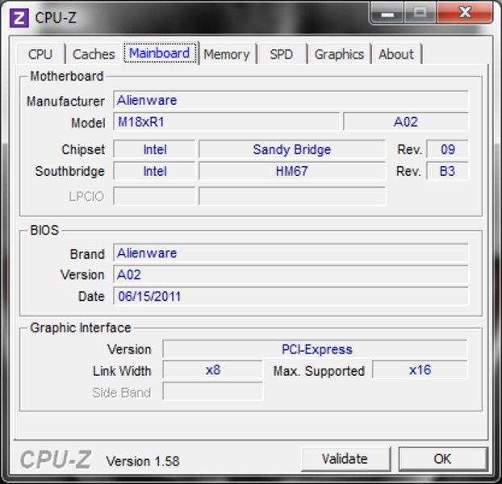Click the BIOS Date 06/15/2011 field
The width and height of the screenshot is (502, 484).
pos(291,296)
